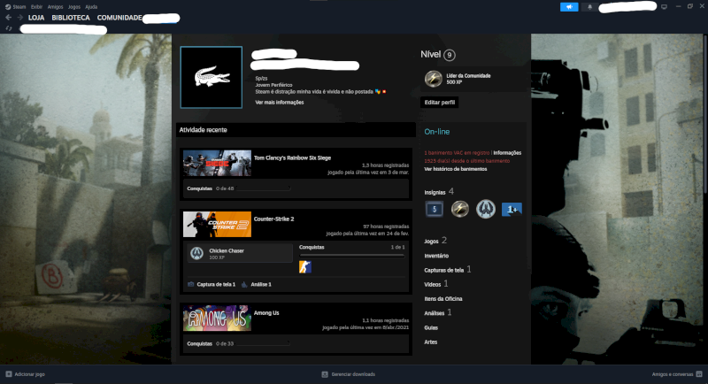Click the Adicionar jogo plus icon
Image resolution: width=708 pixels, height=384 pixels.
[x=9, y=374]
